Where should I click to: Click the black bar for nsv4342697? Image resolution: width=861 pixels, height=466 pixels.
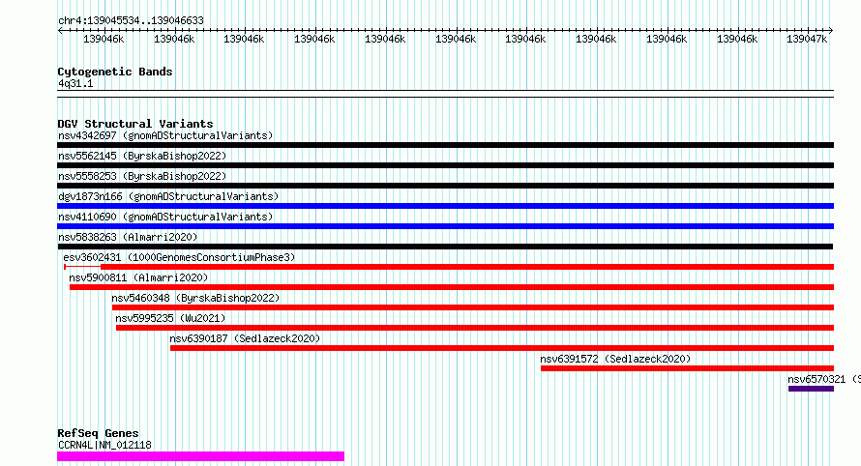[445, 145]
